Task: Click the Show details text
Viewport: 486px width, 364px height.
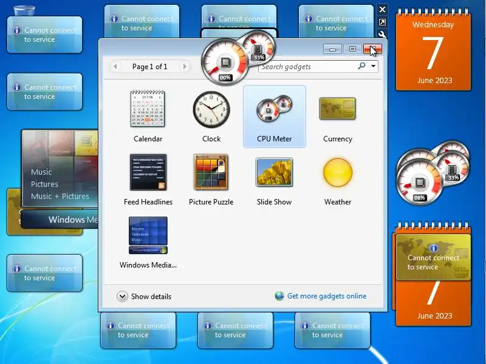Action: (151, 297)
